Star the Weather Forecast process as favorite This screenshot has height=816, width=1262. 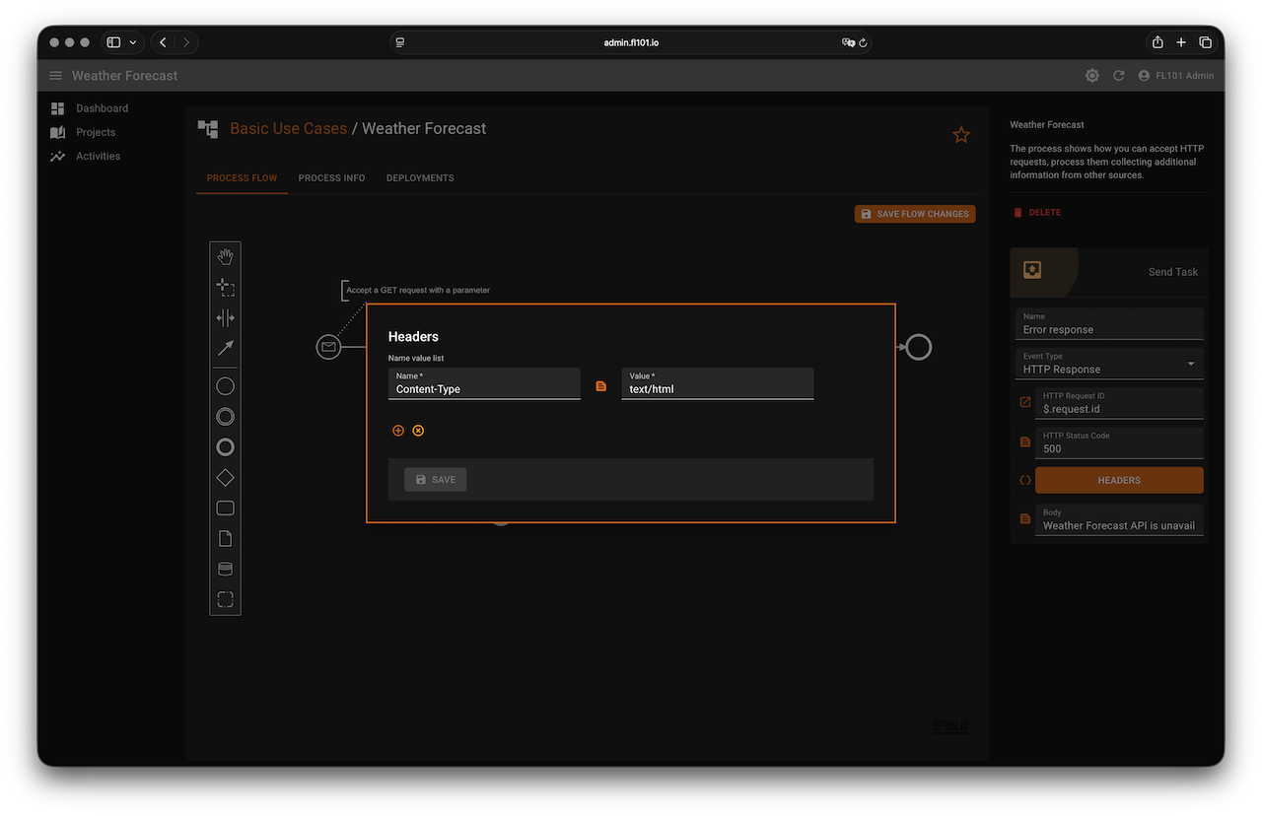point(960,135)
